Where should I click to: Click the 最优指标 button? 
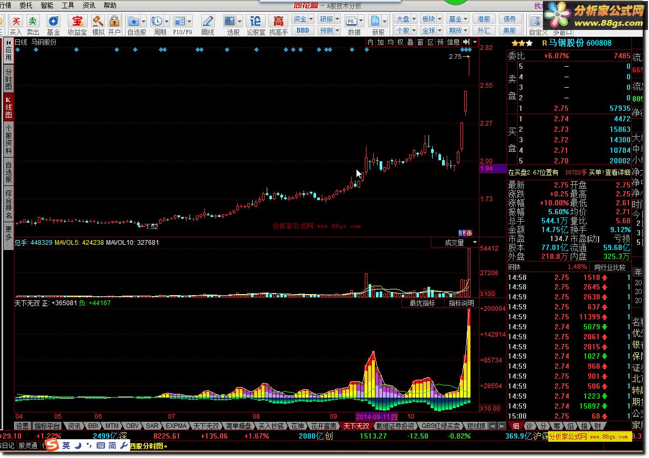pos(422,303)
